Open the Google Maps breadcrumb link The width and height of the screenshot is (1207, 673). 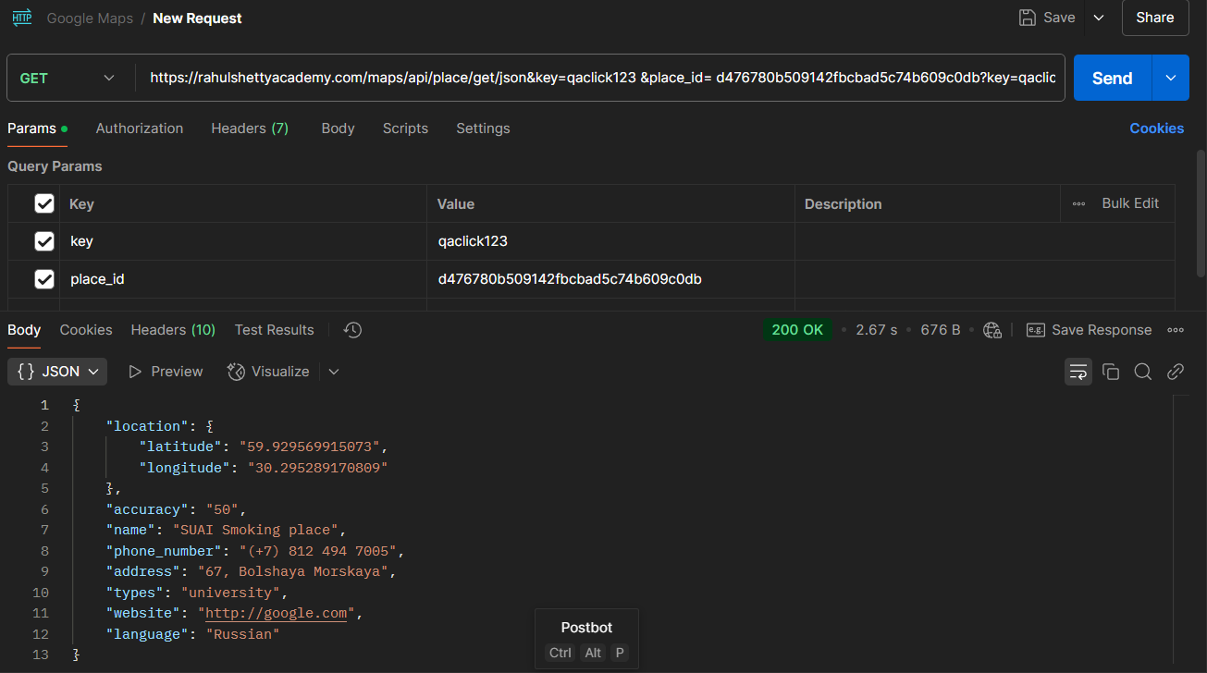click(90, 18)
